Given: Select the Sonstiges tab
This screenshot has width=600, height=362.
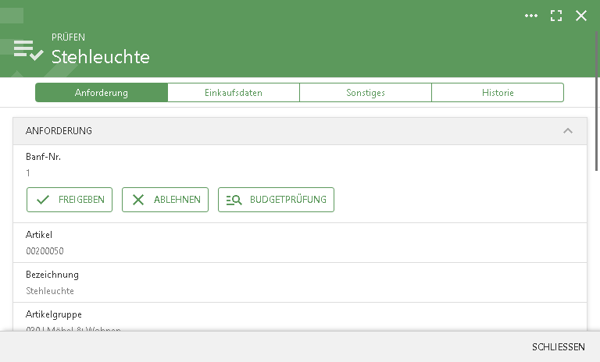Looking at the screenshot, I should click(x=366, y=93).
